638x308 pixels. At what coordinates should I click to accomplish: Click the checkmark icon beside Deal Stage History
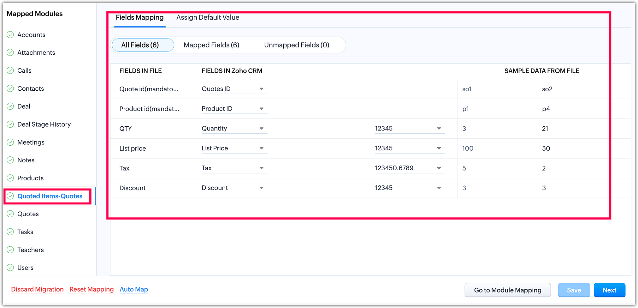(x=10, y=124)
